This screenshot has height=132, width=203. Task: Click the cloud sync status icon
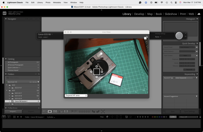(199, 14)
